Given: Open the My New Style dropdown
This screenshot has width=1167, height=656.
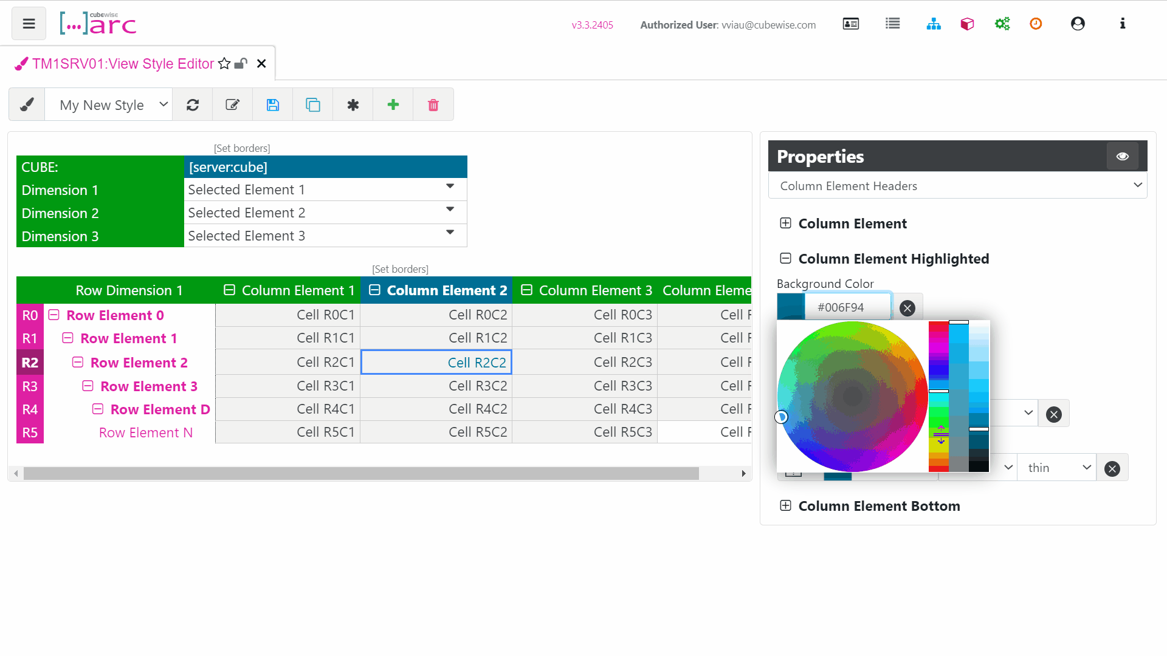Looking at the screenshot, I should [x=109, y=105].
